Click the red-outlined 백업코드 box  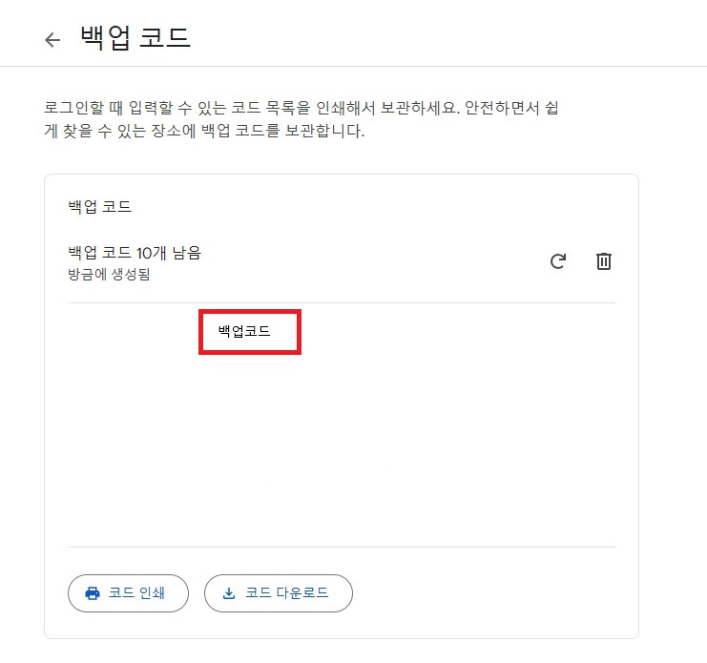point(250,332)
